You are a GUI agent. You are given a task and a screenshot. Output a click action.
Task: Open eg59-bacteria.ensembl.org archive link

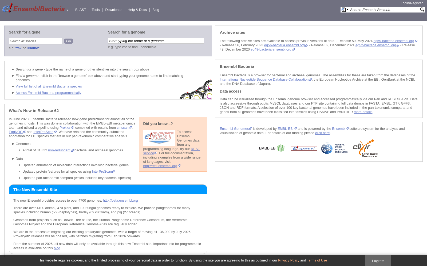tap(395, 41)
